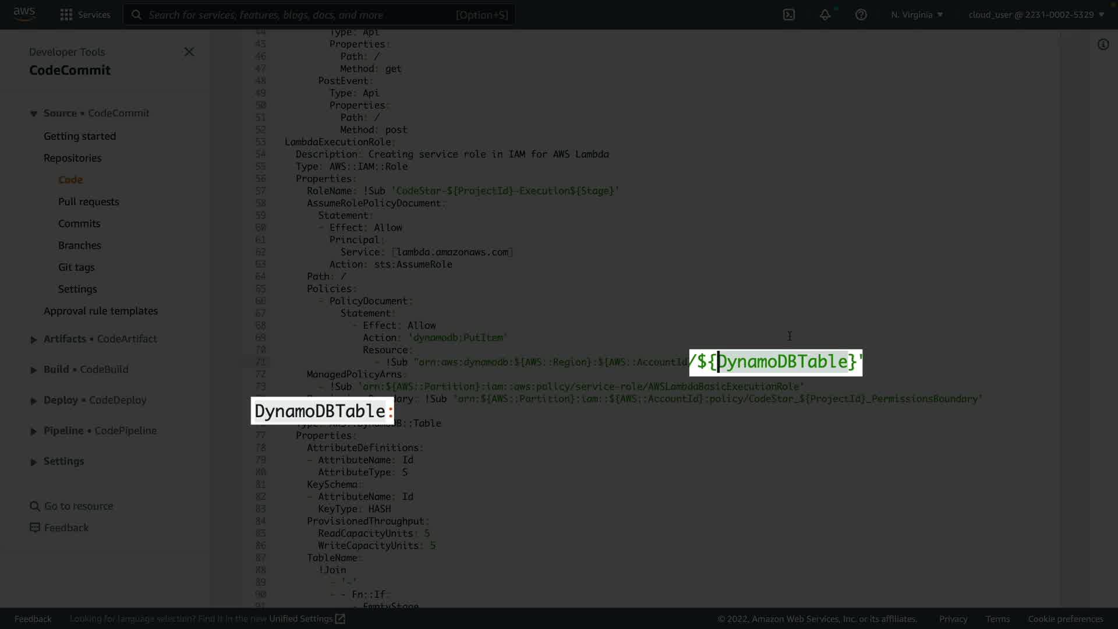The image size is (1118, 629).
Task: Close the Developer Tools sidebar
Action: (x=189, y=52)
